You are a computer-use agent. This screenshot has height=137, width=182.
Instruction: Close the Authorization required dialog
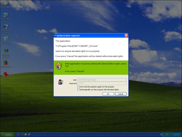[x=126, y=35]
